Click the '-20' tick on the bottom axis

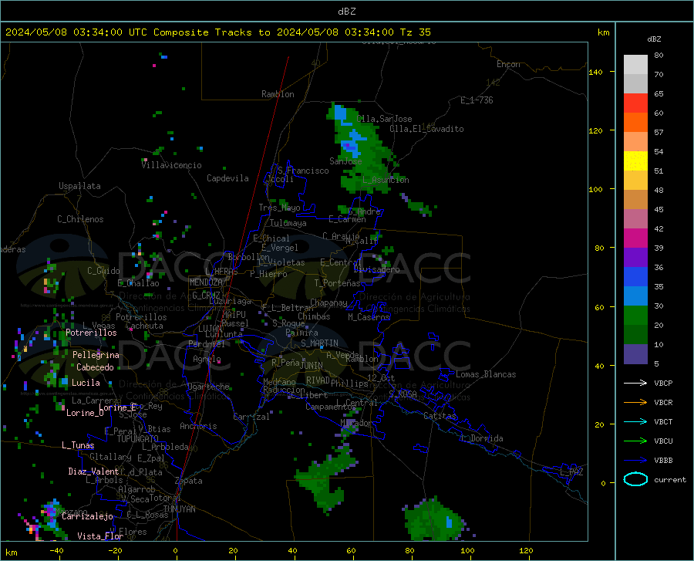(x=115, y=551)
